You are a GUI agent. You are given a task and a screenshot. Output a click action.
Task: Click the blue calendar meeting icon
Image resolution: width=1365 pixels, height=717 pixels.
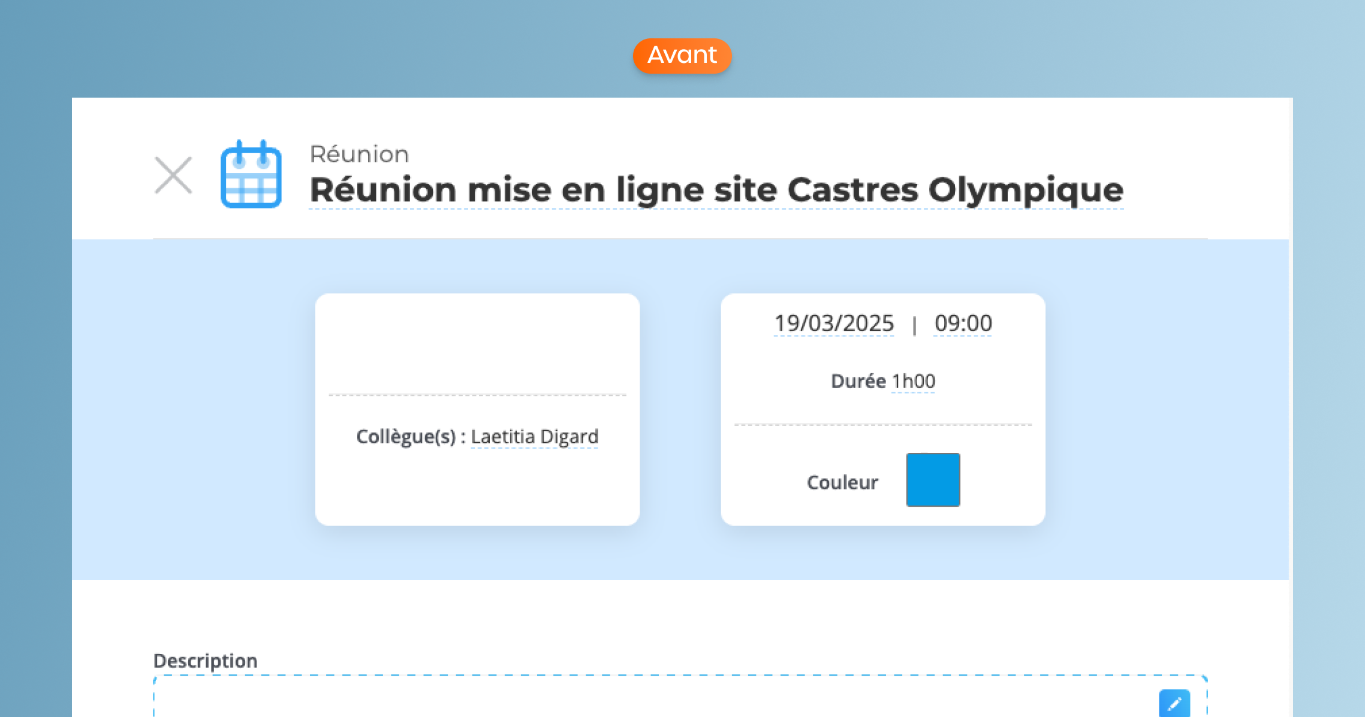(x=251, y=175)
